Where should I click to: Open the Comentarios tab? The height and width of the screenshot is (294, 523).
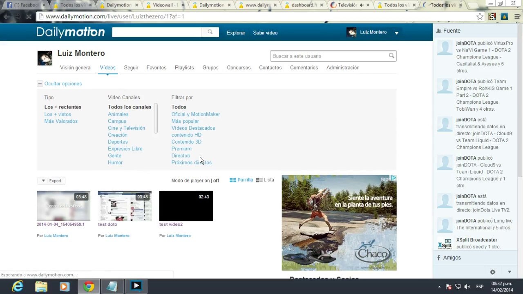(x=304, y=68)
